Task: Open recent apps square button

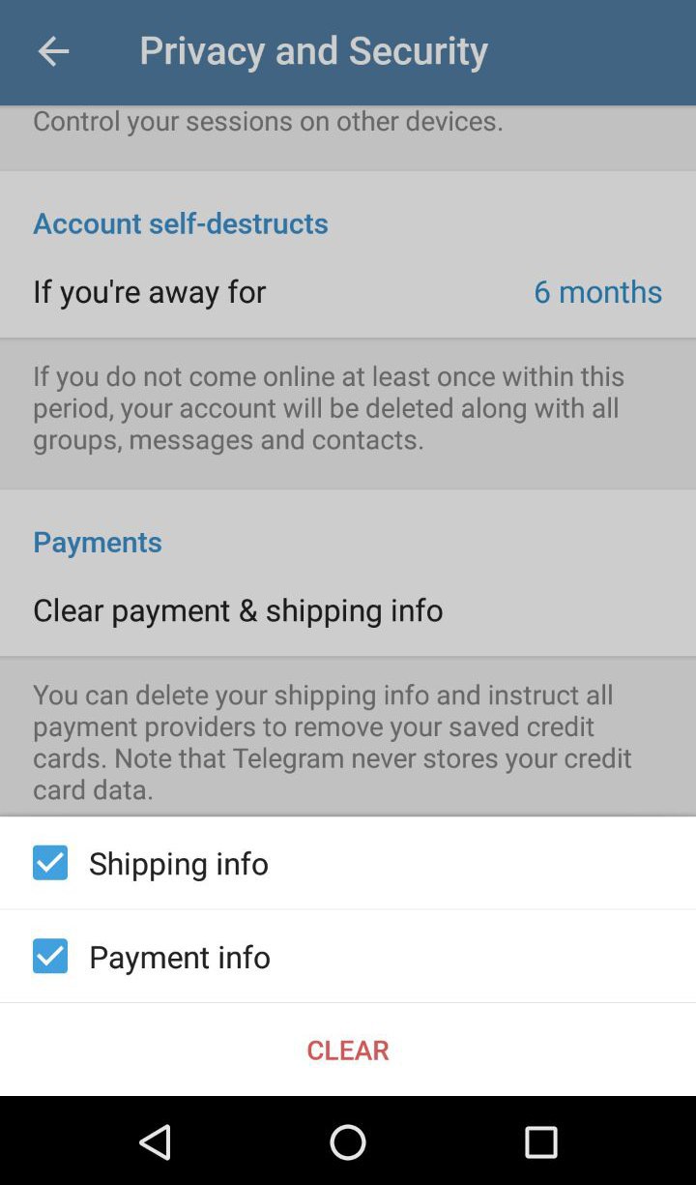Action: [540, 1142]
